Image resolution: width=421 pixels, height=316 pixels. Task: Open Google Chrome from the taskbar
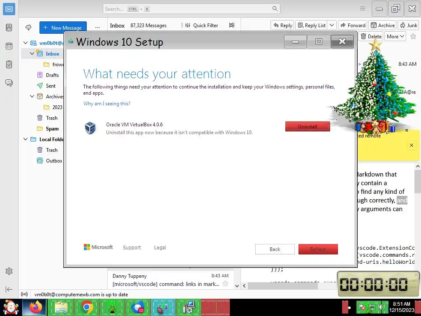(x=86, y=307)
